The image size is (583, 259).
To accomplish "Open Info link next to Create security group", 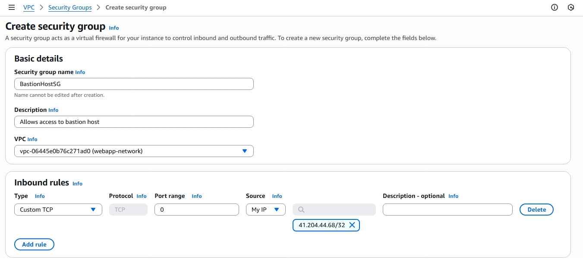I will point(113,28).
